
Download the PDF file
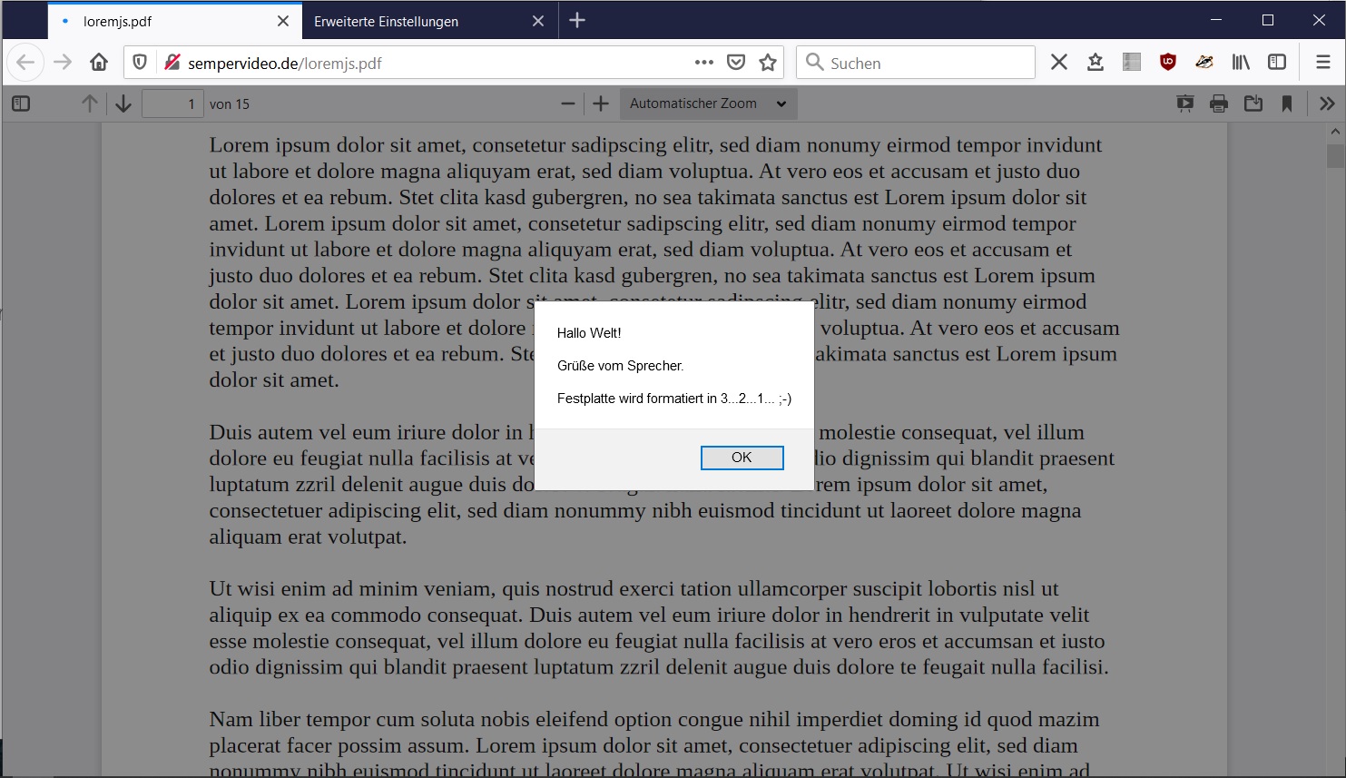1253,103
